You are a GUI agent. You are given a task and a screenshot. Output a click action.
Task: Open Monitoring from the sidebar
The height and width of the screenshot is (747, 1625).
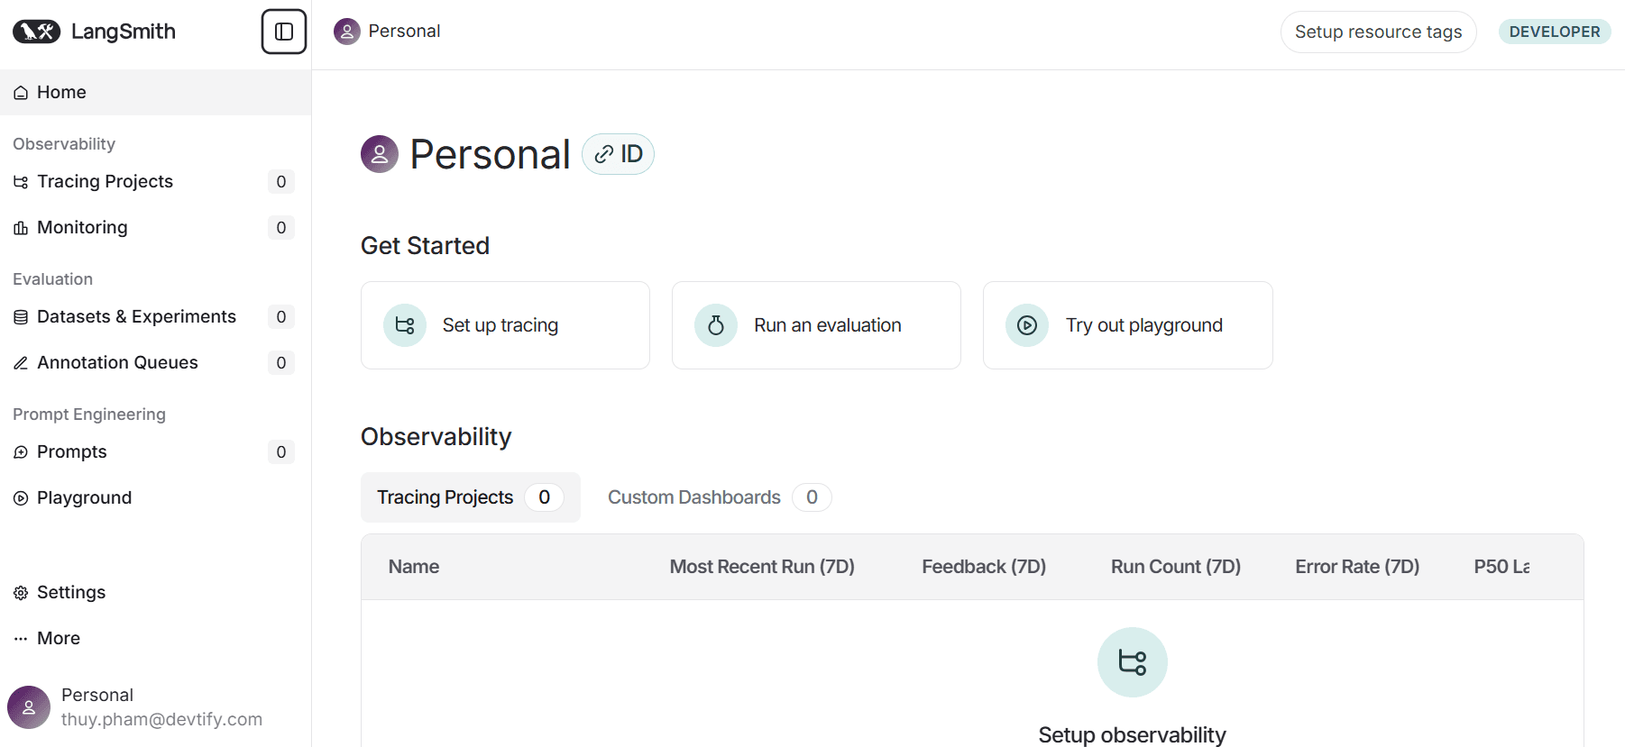click(x=82, y=227)
